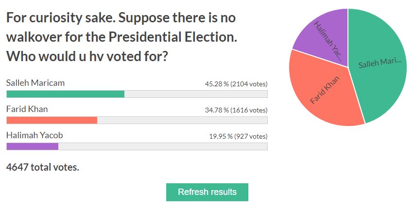Select the Halimah Yacob option label
Image resolution: width=416 pixels, height=208 pixels.
point(35,135)
